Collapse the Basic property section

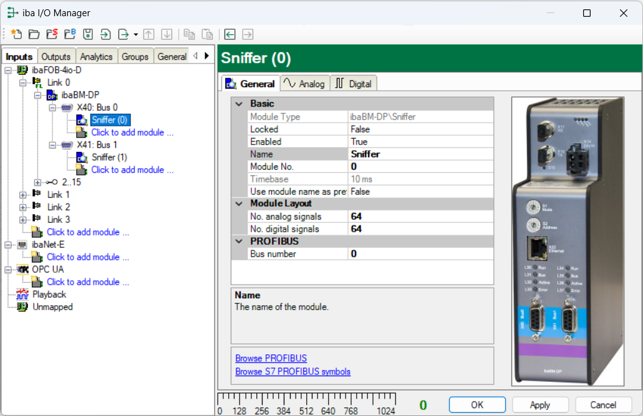click(x=239, y=103)
